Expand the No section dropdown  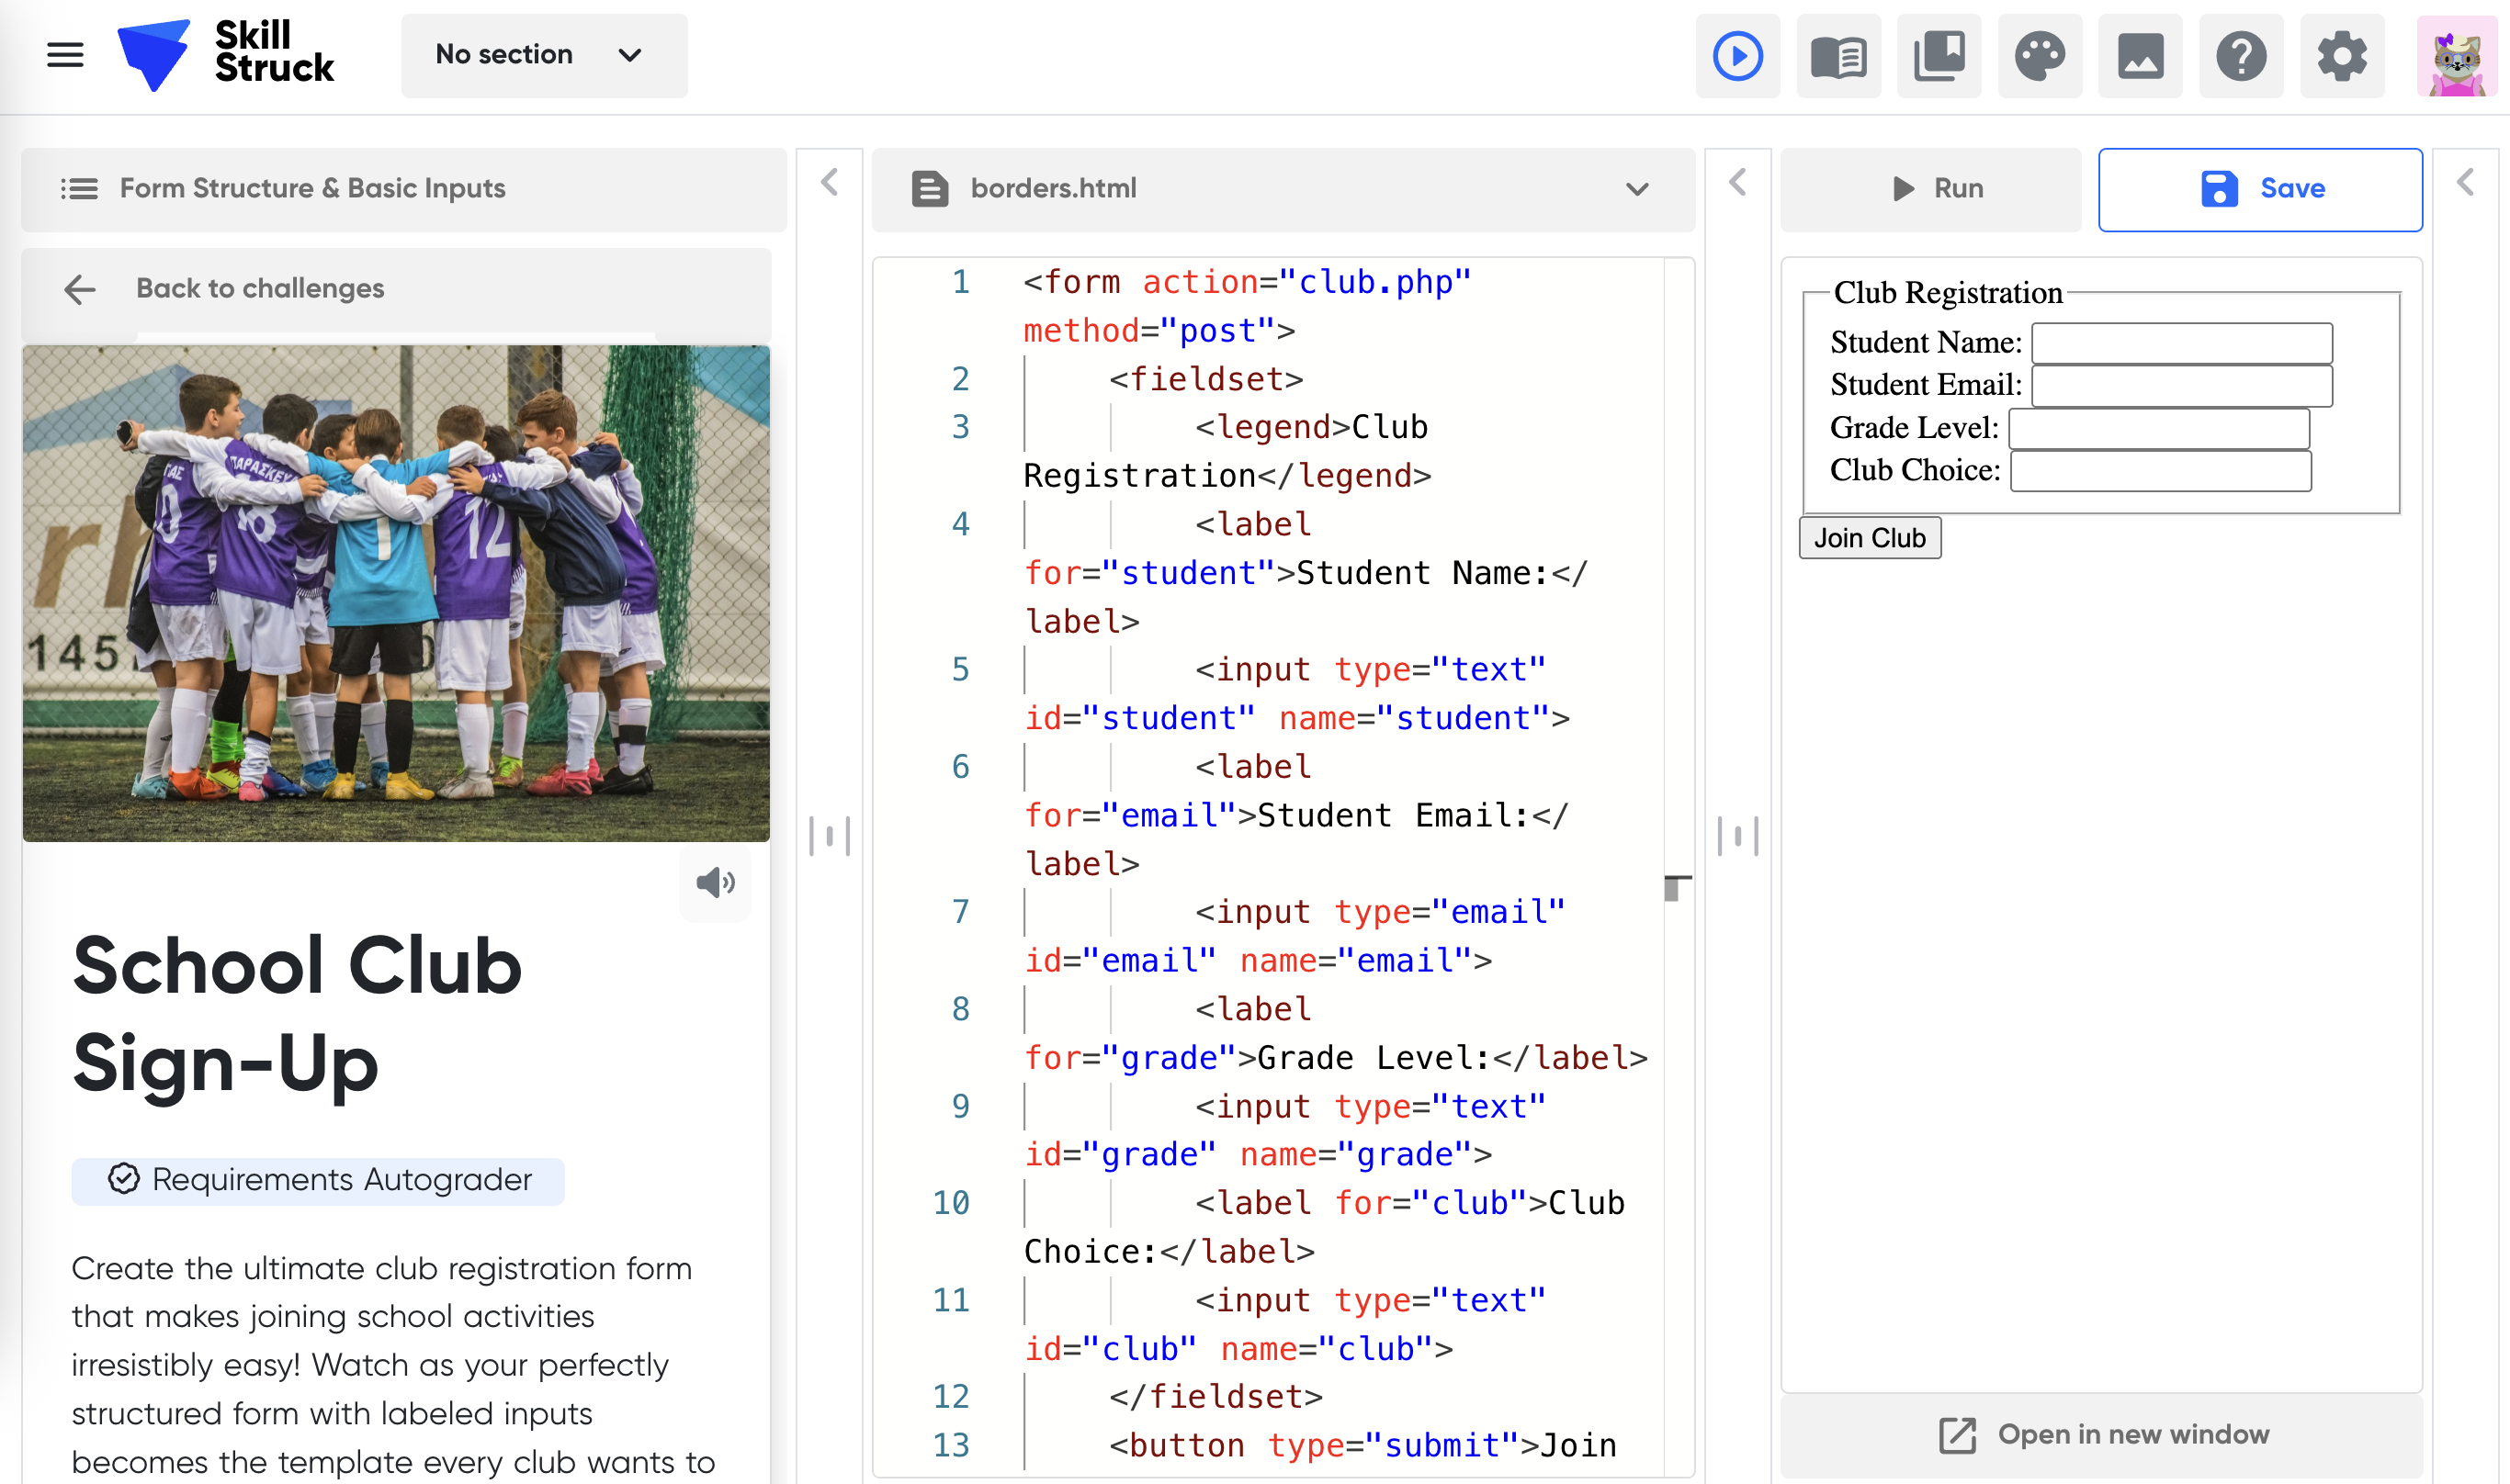[x=543, y=55]
